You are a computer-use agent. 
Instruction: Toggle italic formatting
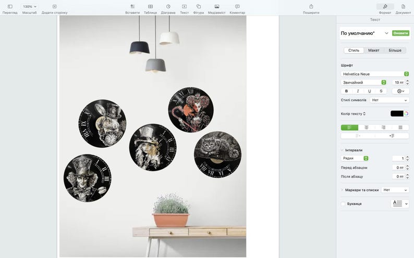(358, 91)
